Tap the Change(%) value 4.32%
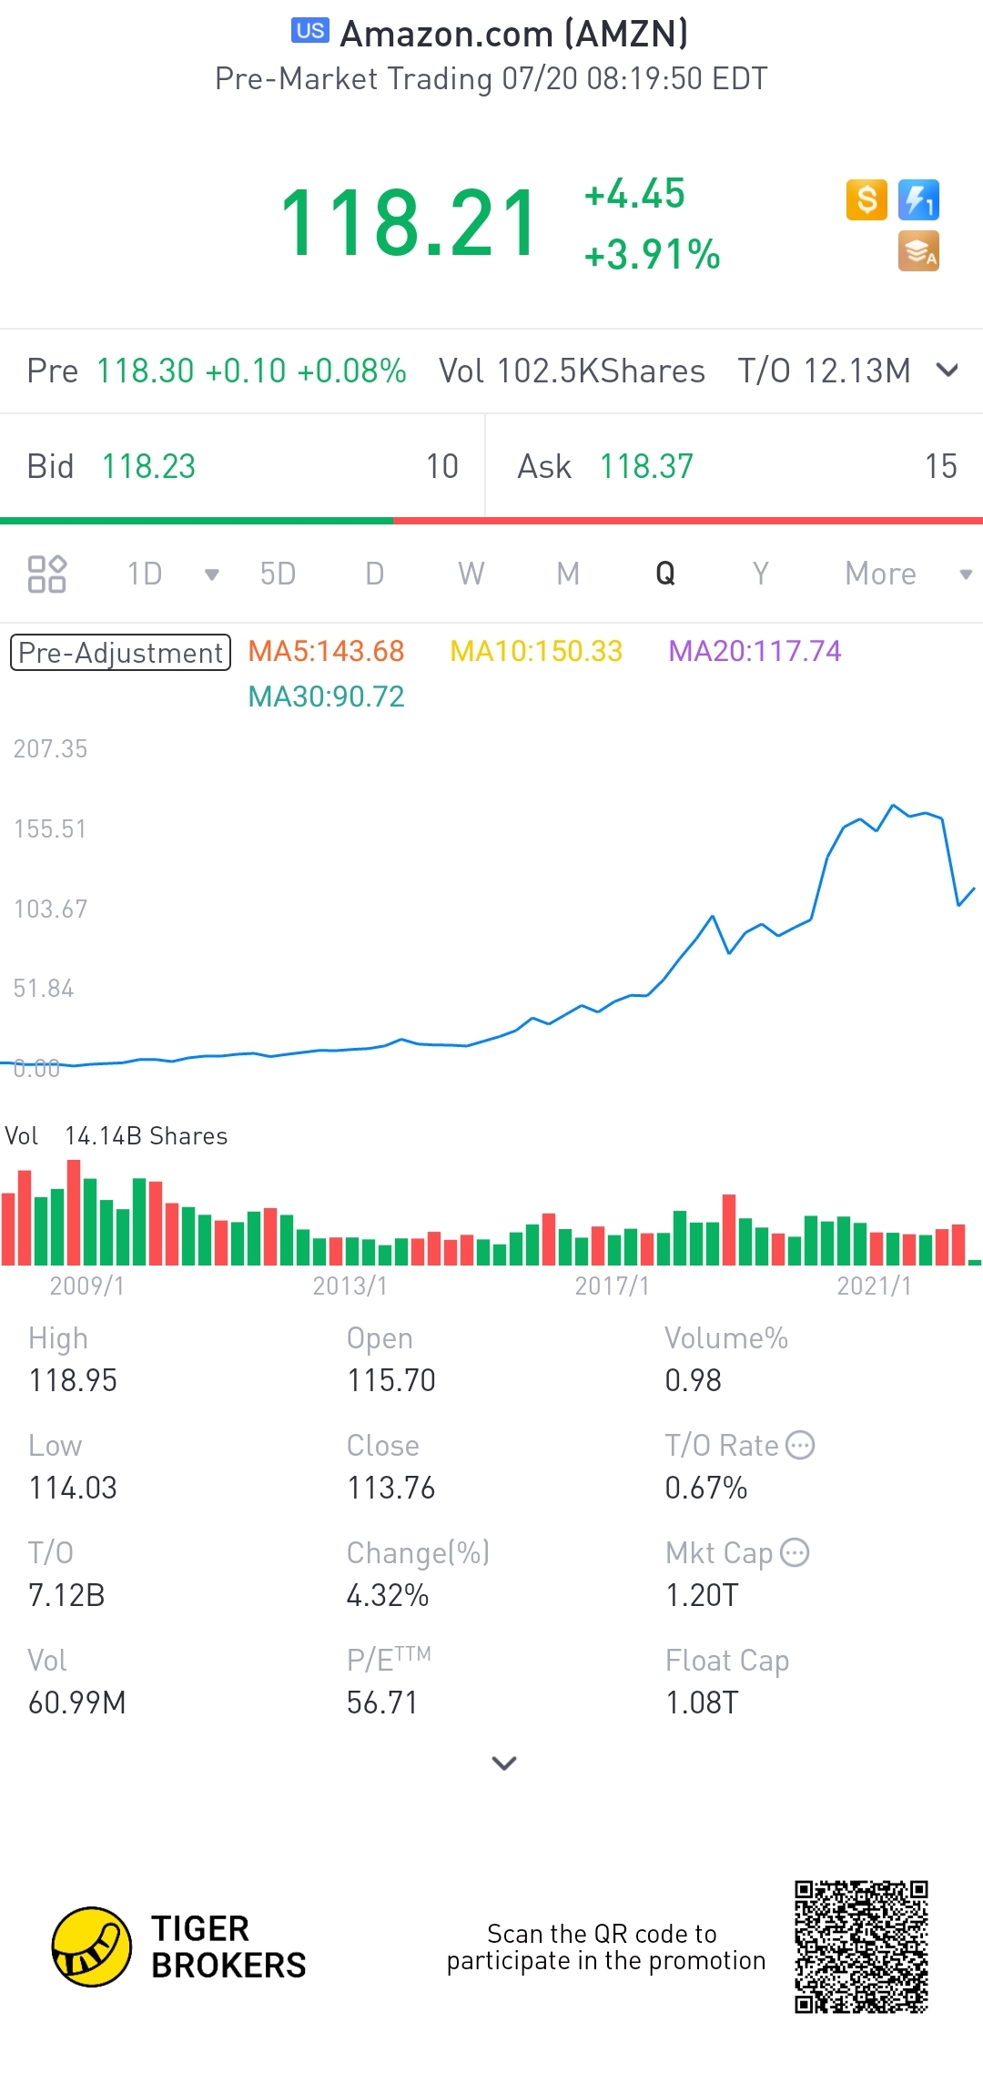 [388, 1595]
